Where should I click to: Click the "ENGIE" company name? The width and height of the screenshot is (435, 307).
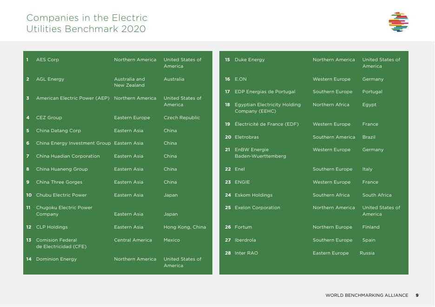click(x=242, y=182)
